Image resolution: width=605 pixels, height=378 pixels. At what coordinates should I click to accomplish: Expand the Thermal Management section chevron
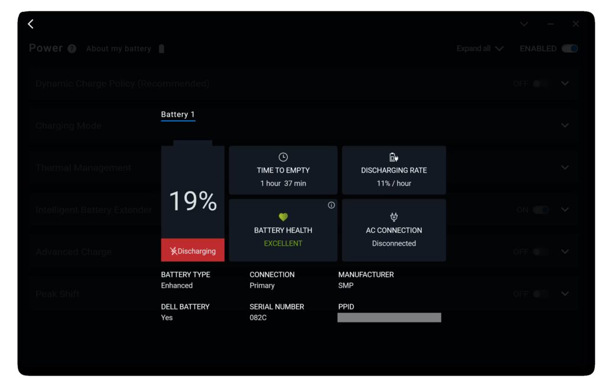coord(565,168)
